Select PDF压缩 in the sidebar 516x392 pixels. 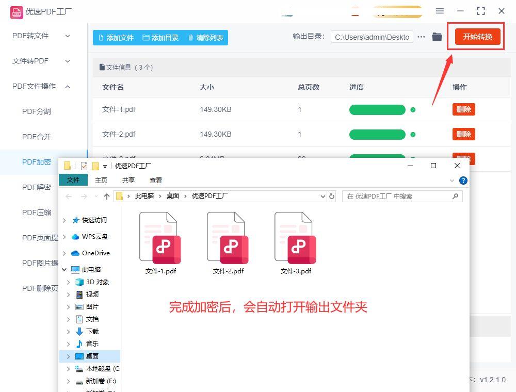tap(37, 213)
